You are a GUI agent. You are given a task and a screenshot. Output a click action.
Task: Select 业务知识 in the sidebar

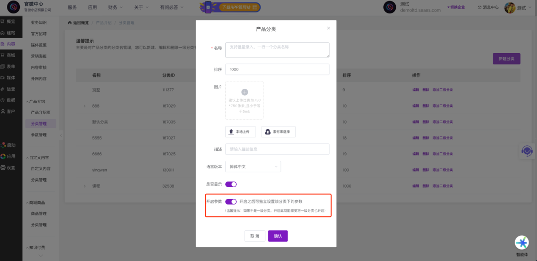pos(39,22)
